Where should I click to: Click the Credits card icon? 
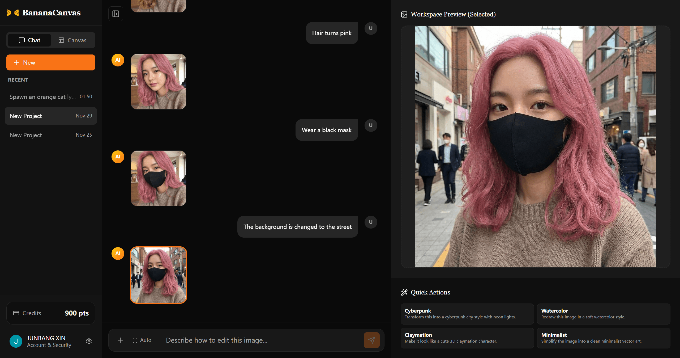tap(16, 313)
